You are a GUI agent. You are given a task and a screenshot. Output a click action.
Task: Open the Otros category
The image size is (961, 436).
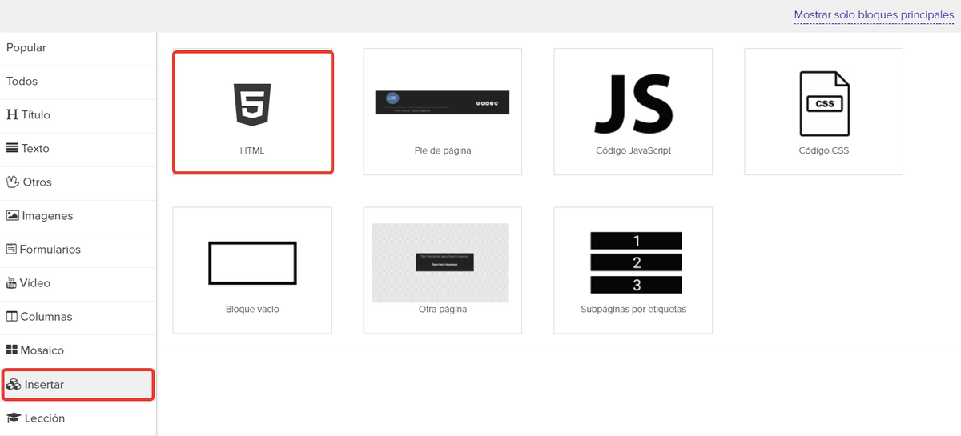point(78,182)
